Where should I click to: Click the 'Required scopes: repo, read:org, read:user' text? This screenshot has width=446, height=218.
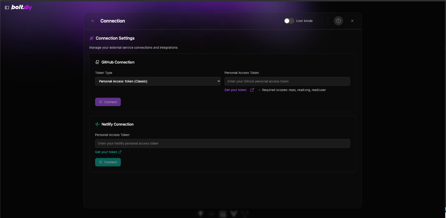[x=294, y=90]
